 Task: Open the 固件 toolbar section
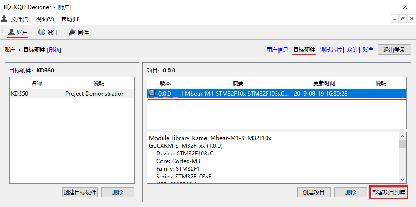click(x=79, y=33)
